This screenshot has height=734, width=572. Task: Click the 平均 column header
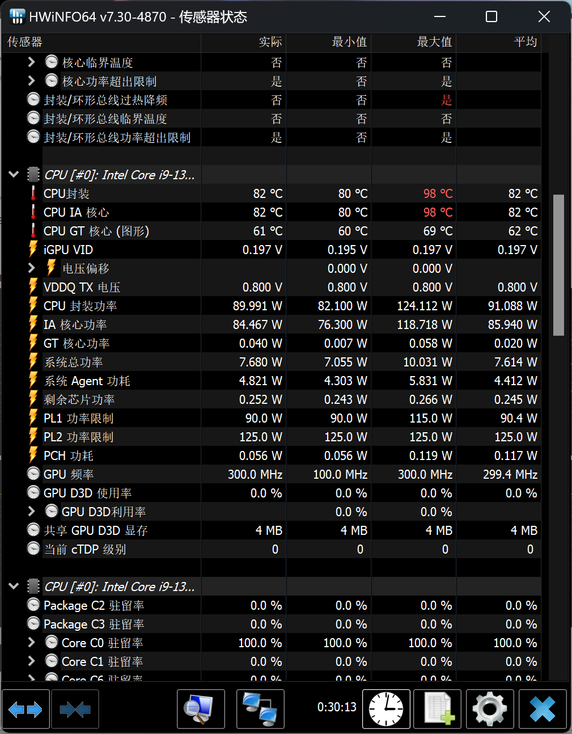click(x=498, y=42)
